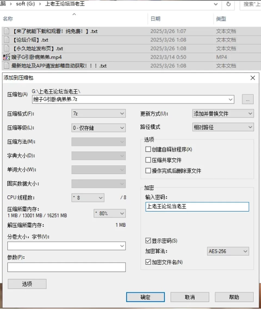This screenshot has width=261, height=309.
Task: Click the file icon of 【论坛介绍】.txt
Action: pyautogui.click(x=7, y=40)
